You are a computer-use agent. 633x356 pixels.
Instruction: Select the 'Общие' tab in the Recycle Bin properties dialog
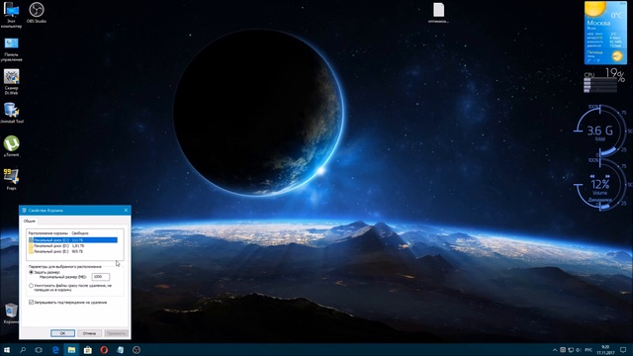[x=30, y=222]
